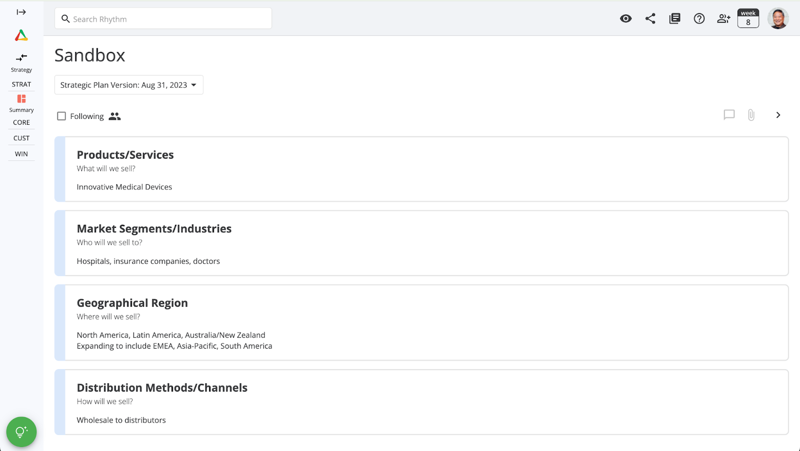Open the Market Segments/Industries heading
The width and height of the screenshot is (800, 451).
(x=154, y=229)
